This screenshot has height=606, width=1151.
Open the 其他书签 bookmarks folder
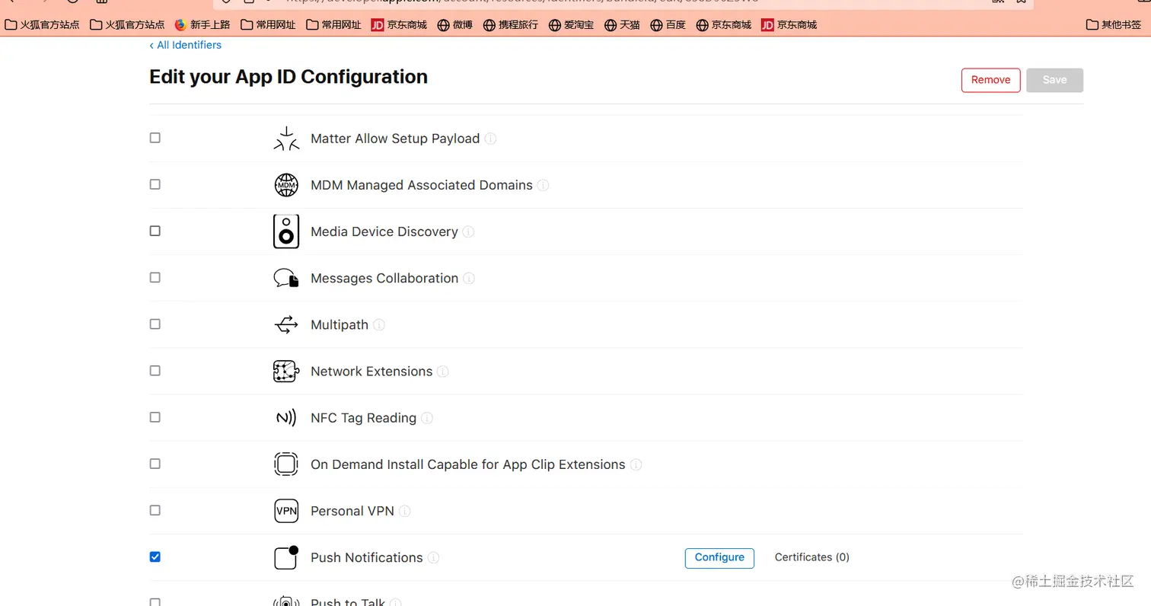point(1114,25)
